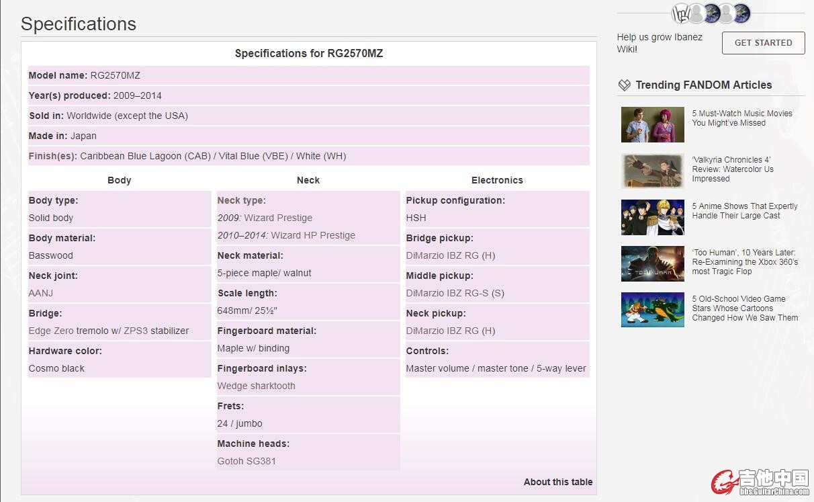
Task: Read '5 Anime Shows That Expertly Handle' article
Action: point(745,211)
